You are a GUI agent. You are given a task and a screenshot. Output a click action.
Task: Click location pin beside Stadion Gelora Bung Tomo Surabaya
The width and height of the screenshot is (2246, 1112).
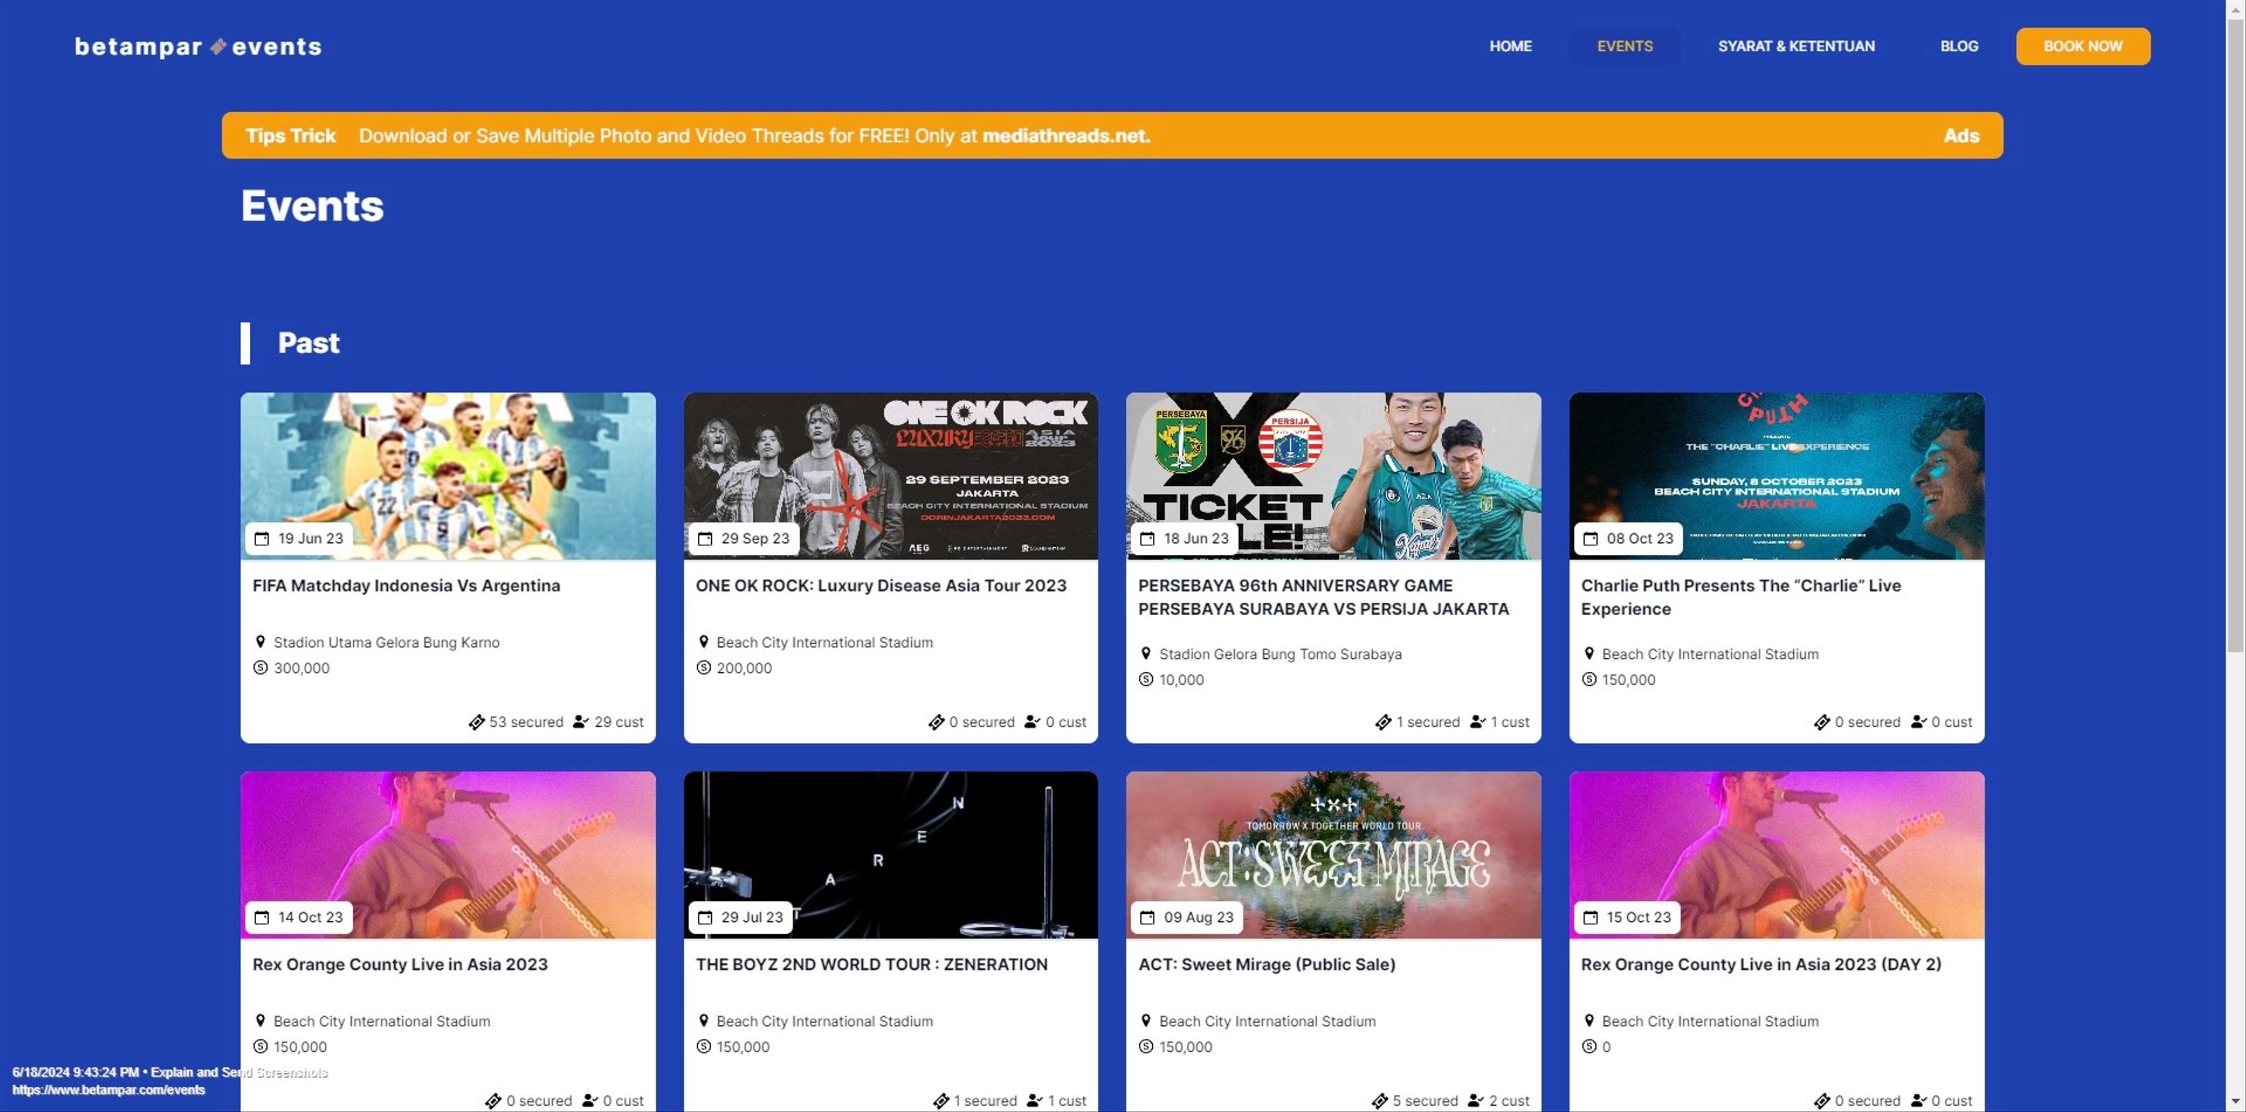(x=1146, y=652)
